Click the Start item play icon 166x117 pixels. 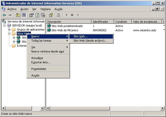pyautogui.click(x=67, y=15)
